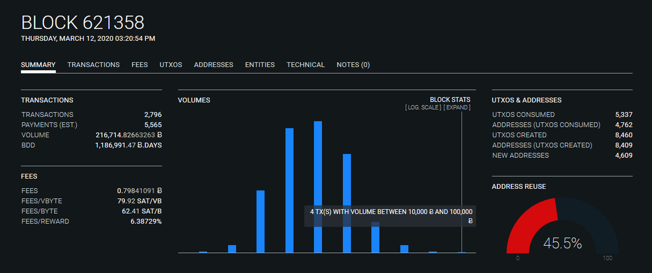The image size is (652, 273).
Task: Click the UTXOs & Addresses panel heading
Action: click(x=526, y=100)
